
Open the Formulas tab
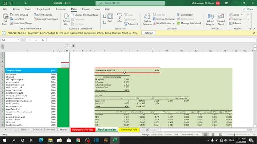(x=61, y=9)
